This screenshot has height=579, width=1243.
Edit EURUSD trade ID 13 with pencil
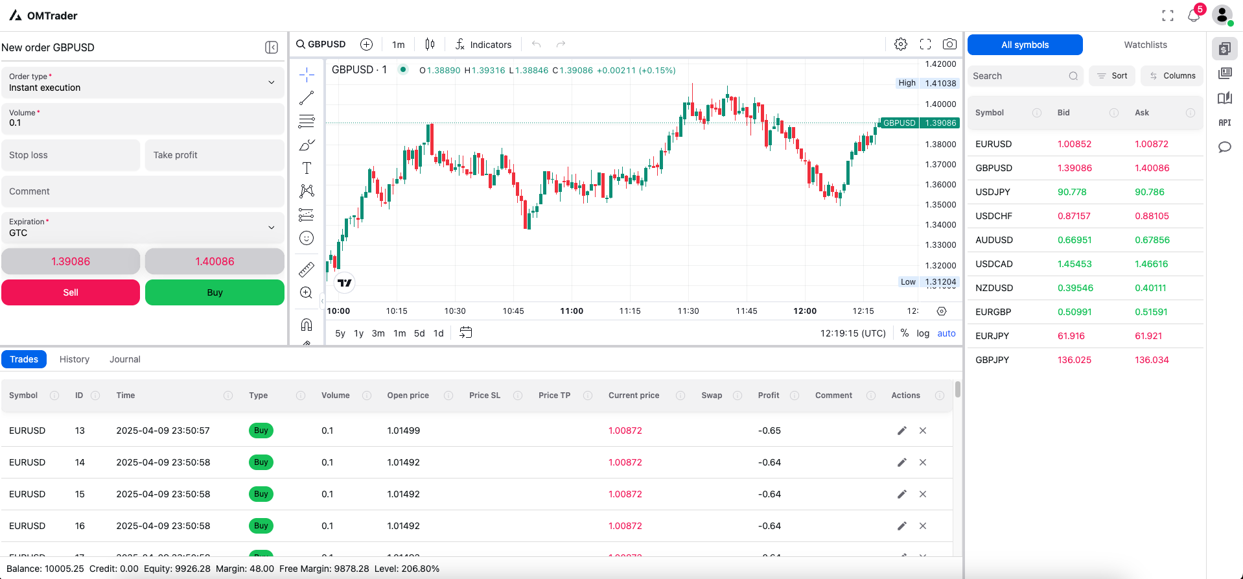tap(901, 431)
